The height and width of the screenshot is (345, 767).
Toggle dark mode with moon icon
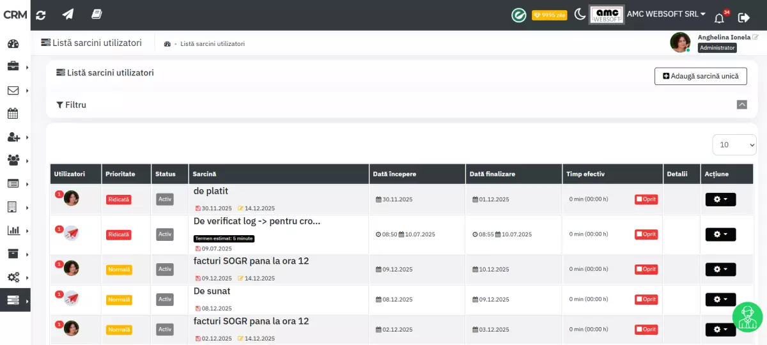tap(580, 14)
